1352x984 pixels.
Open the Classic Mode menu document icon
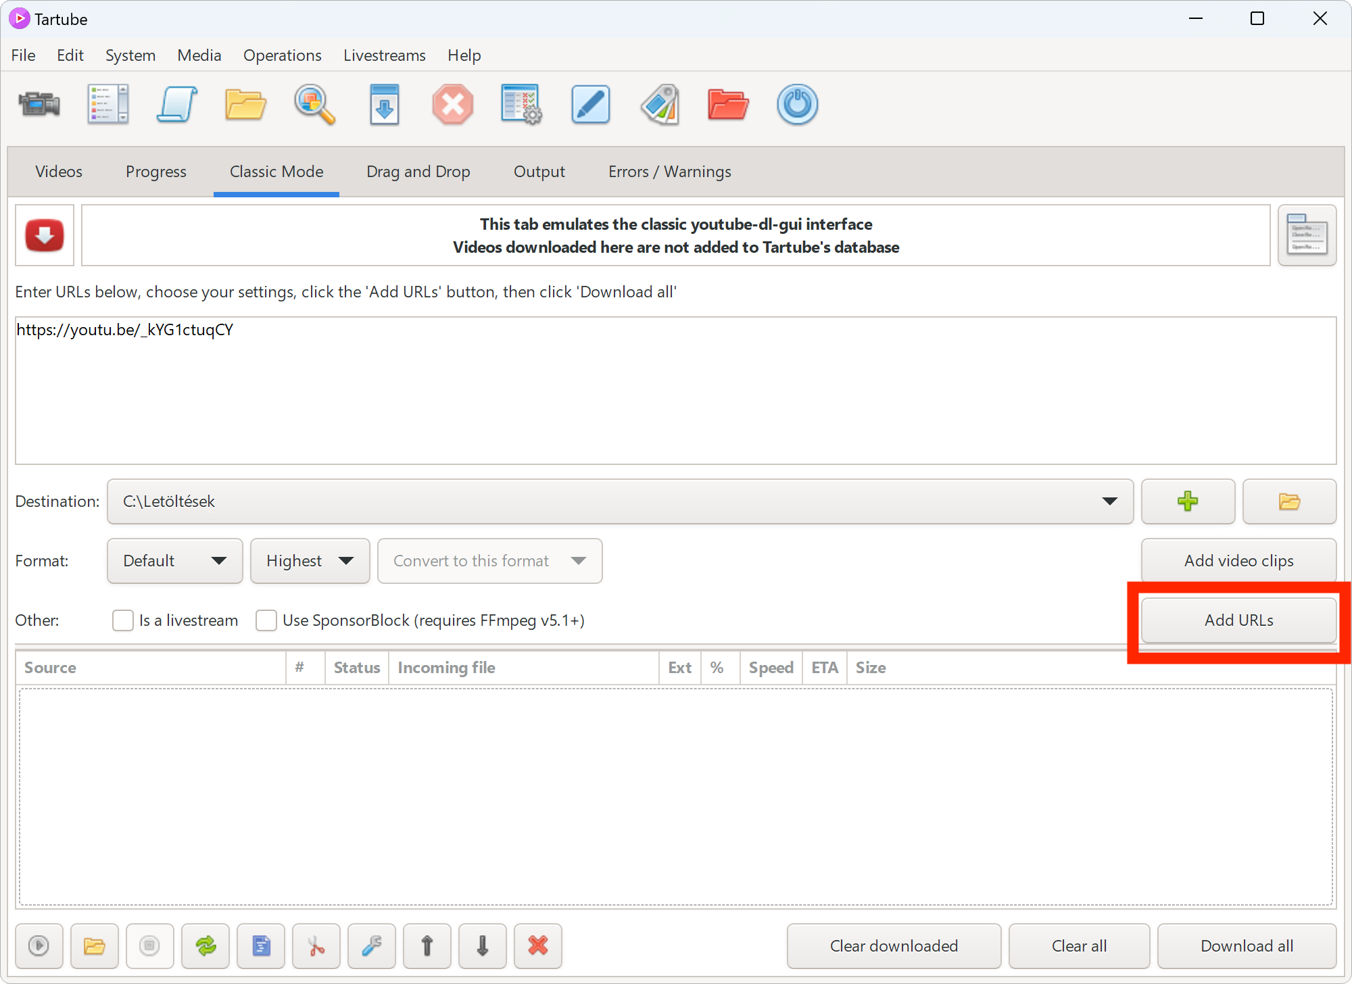pyautogui.click(x=1307, y=235)
